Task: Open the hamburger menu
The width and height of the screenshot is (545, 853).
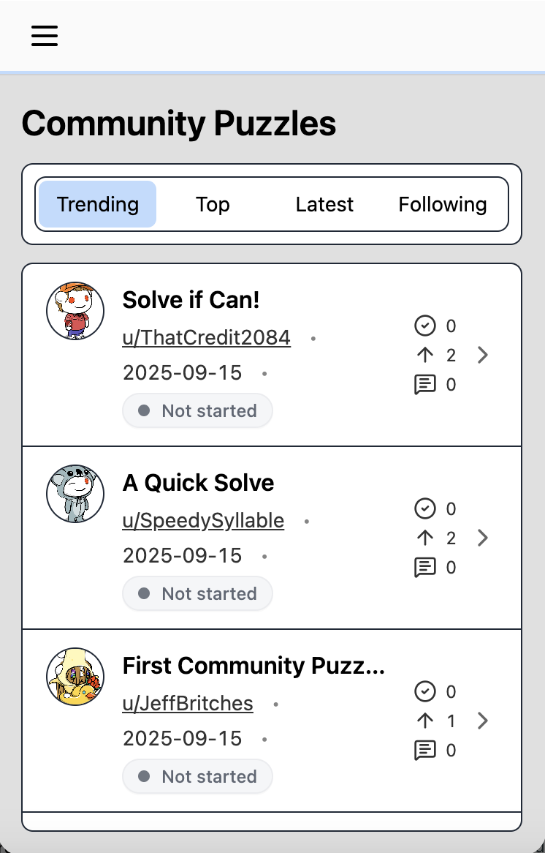Action: pyautogui.click(x=45, y=36)
